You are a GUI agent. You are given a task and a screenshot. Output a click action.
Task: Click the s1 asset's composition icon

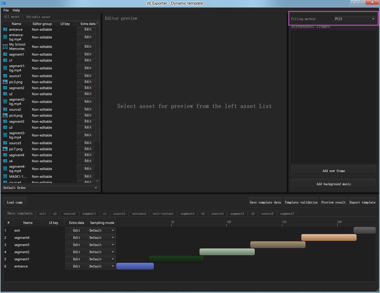5,60
